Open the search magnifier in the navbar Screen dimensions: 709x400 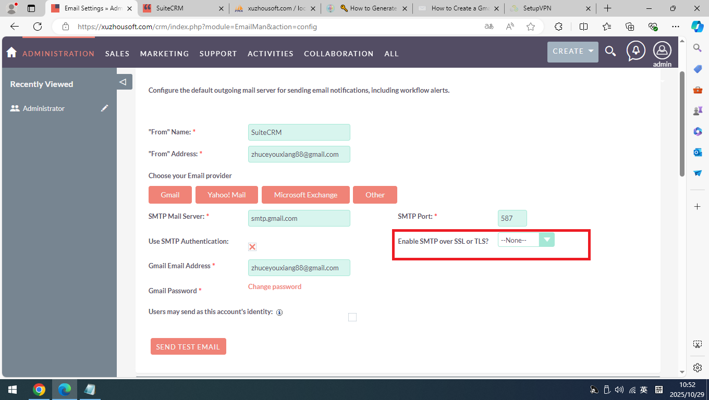[610, 51]
